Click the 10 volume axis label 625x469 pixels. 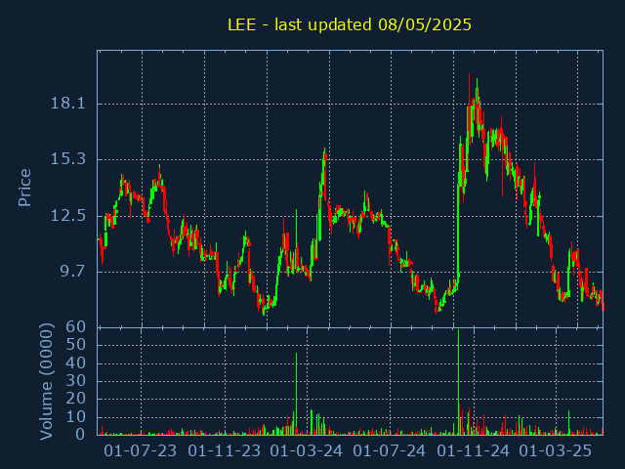click(76, 417)
